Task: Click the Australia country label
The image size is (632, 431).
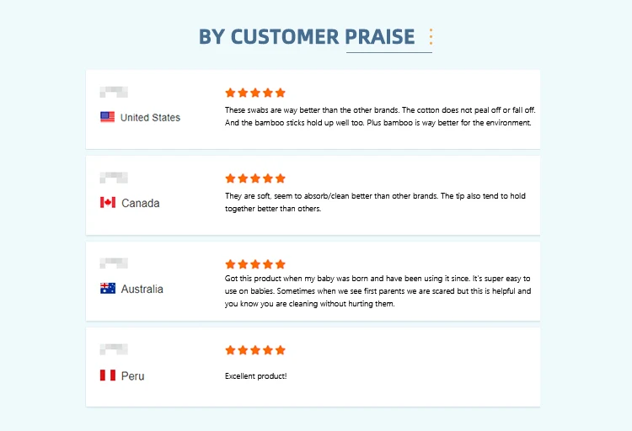Action: click(x=142, y=289)
